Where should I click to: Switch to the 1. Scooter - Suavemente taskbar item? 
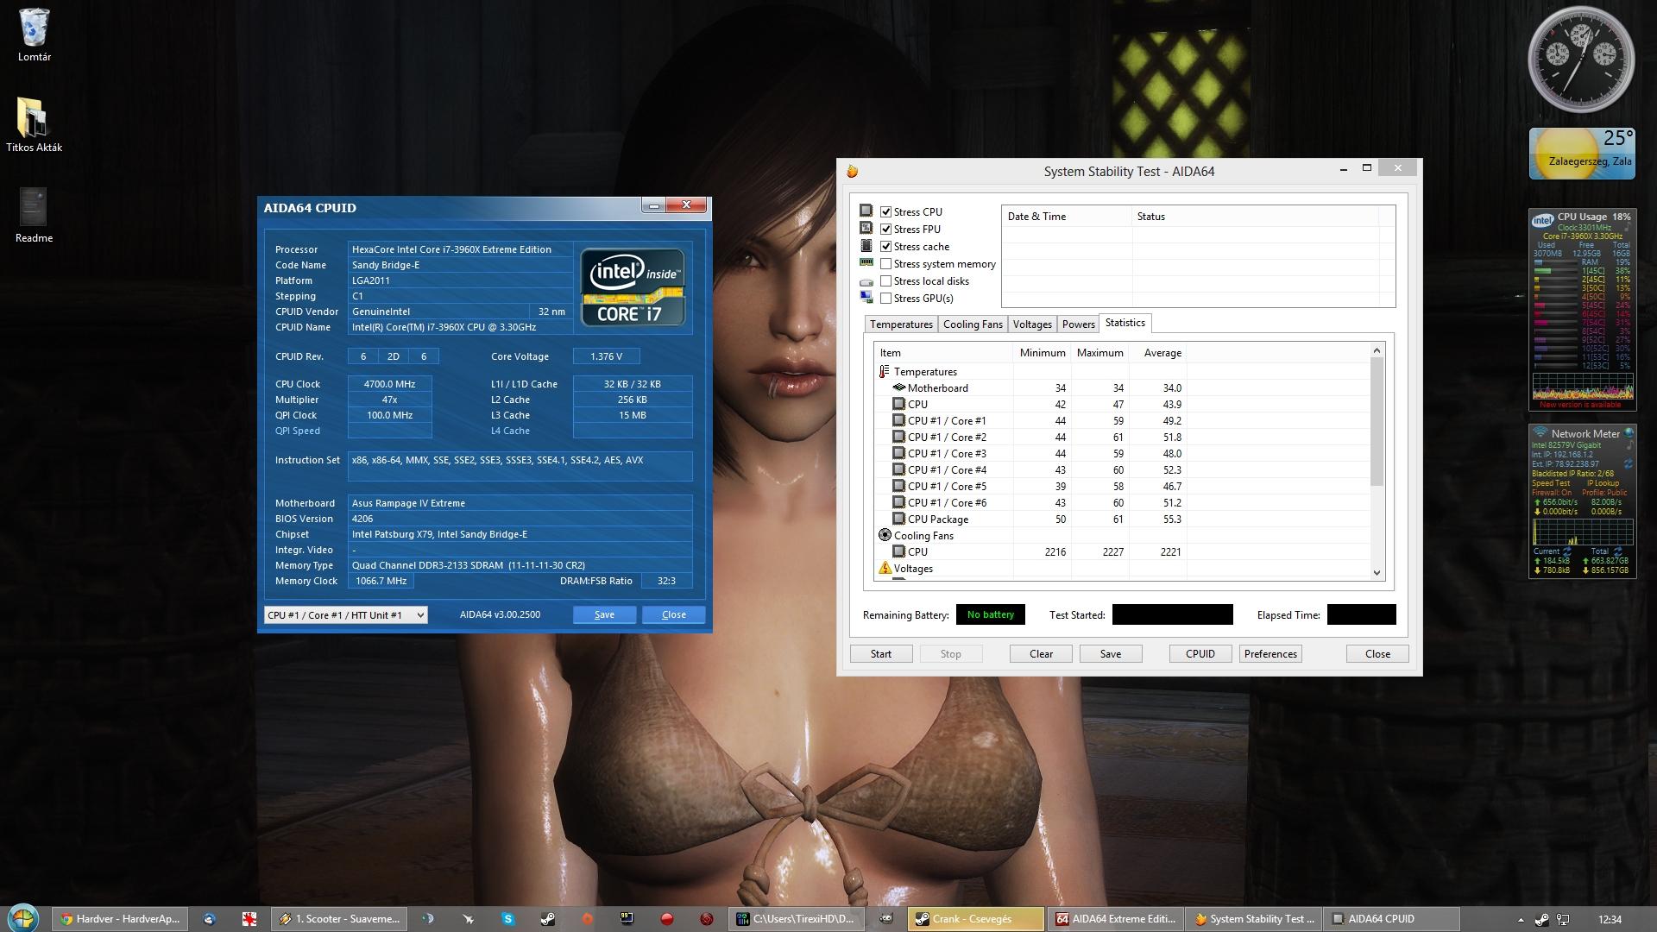[x=338, y=919]
